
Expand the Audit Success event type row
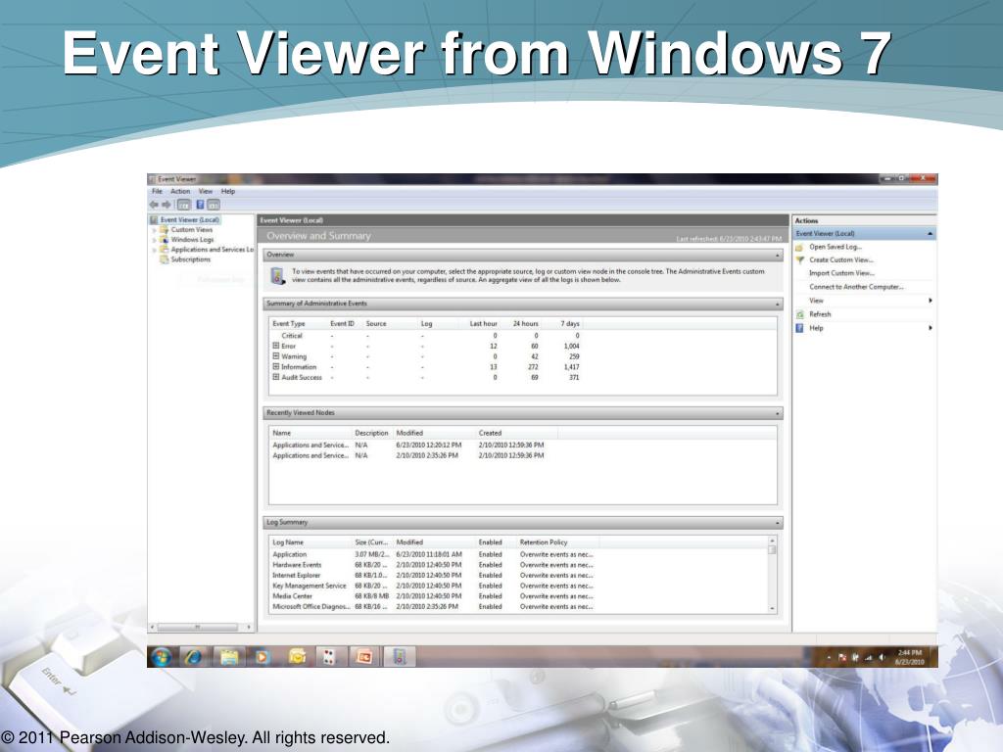point(275,377)
